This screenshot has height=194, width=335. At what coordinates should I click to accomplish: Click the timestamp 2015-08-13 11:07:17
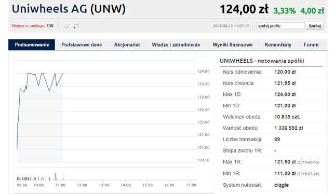231,26
